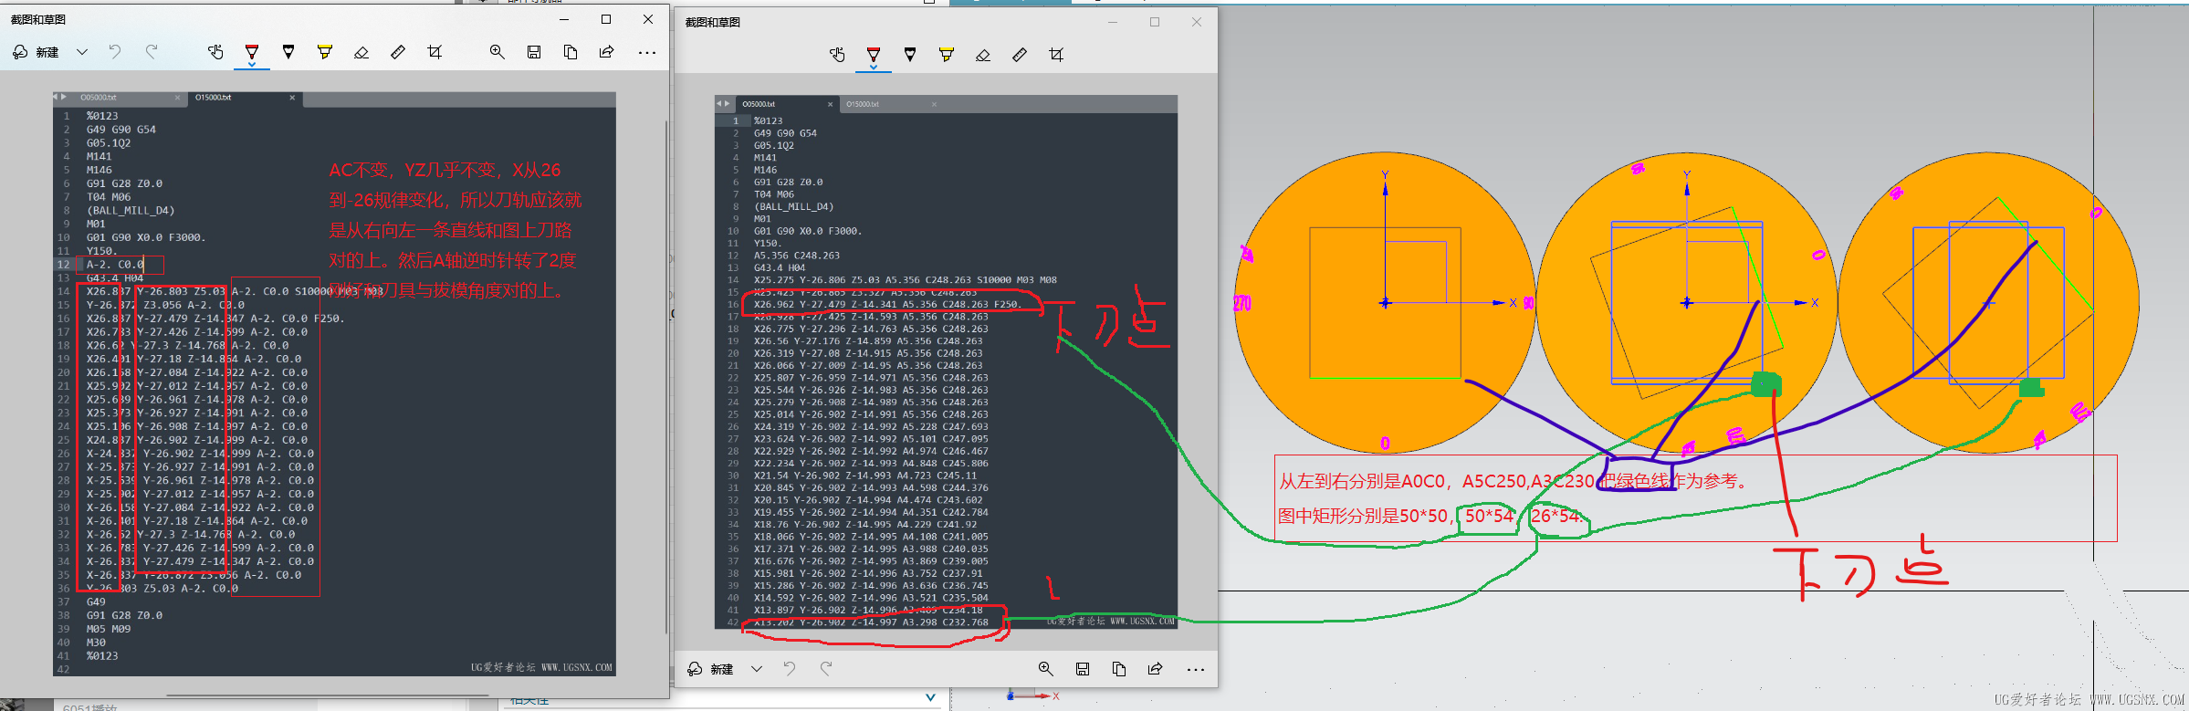
Task: Select the red ballpoint pen in right window
Action: pos(874,54)
